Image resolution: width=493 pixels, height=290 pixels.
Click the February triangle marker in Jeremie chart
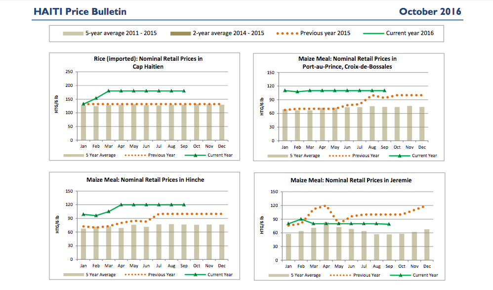(x=301, y=219)
